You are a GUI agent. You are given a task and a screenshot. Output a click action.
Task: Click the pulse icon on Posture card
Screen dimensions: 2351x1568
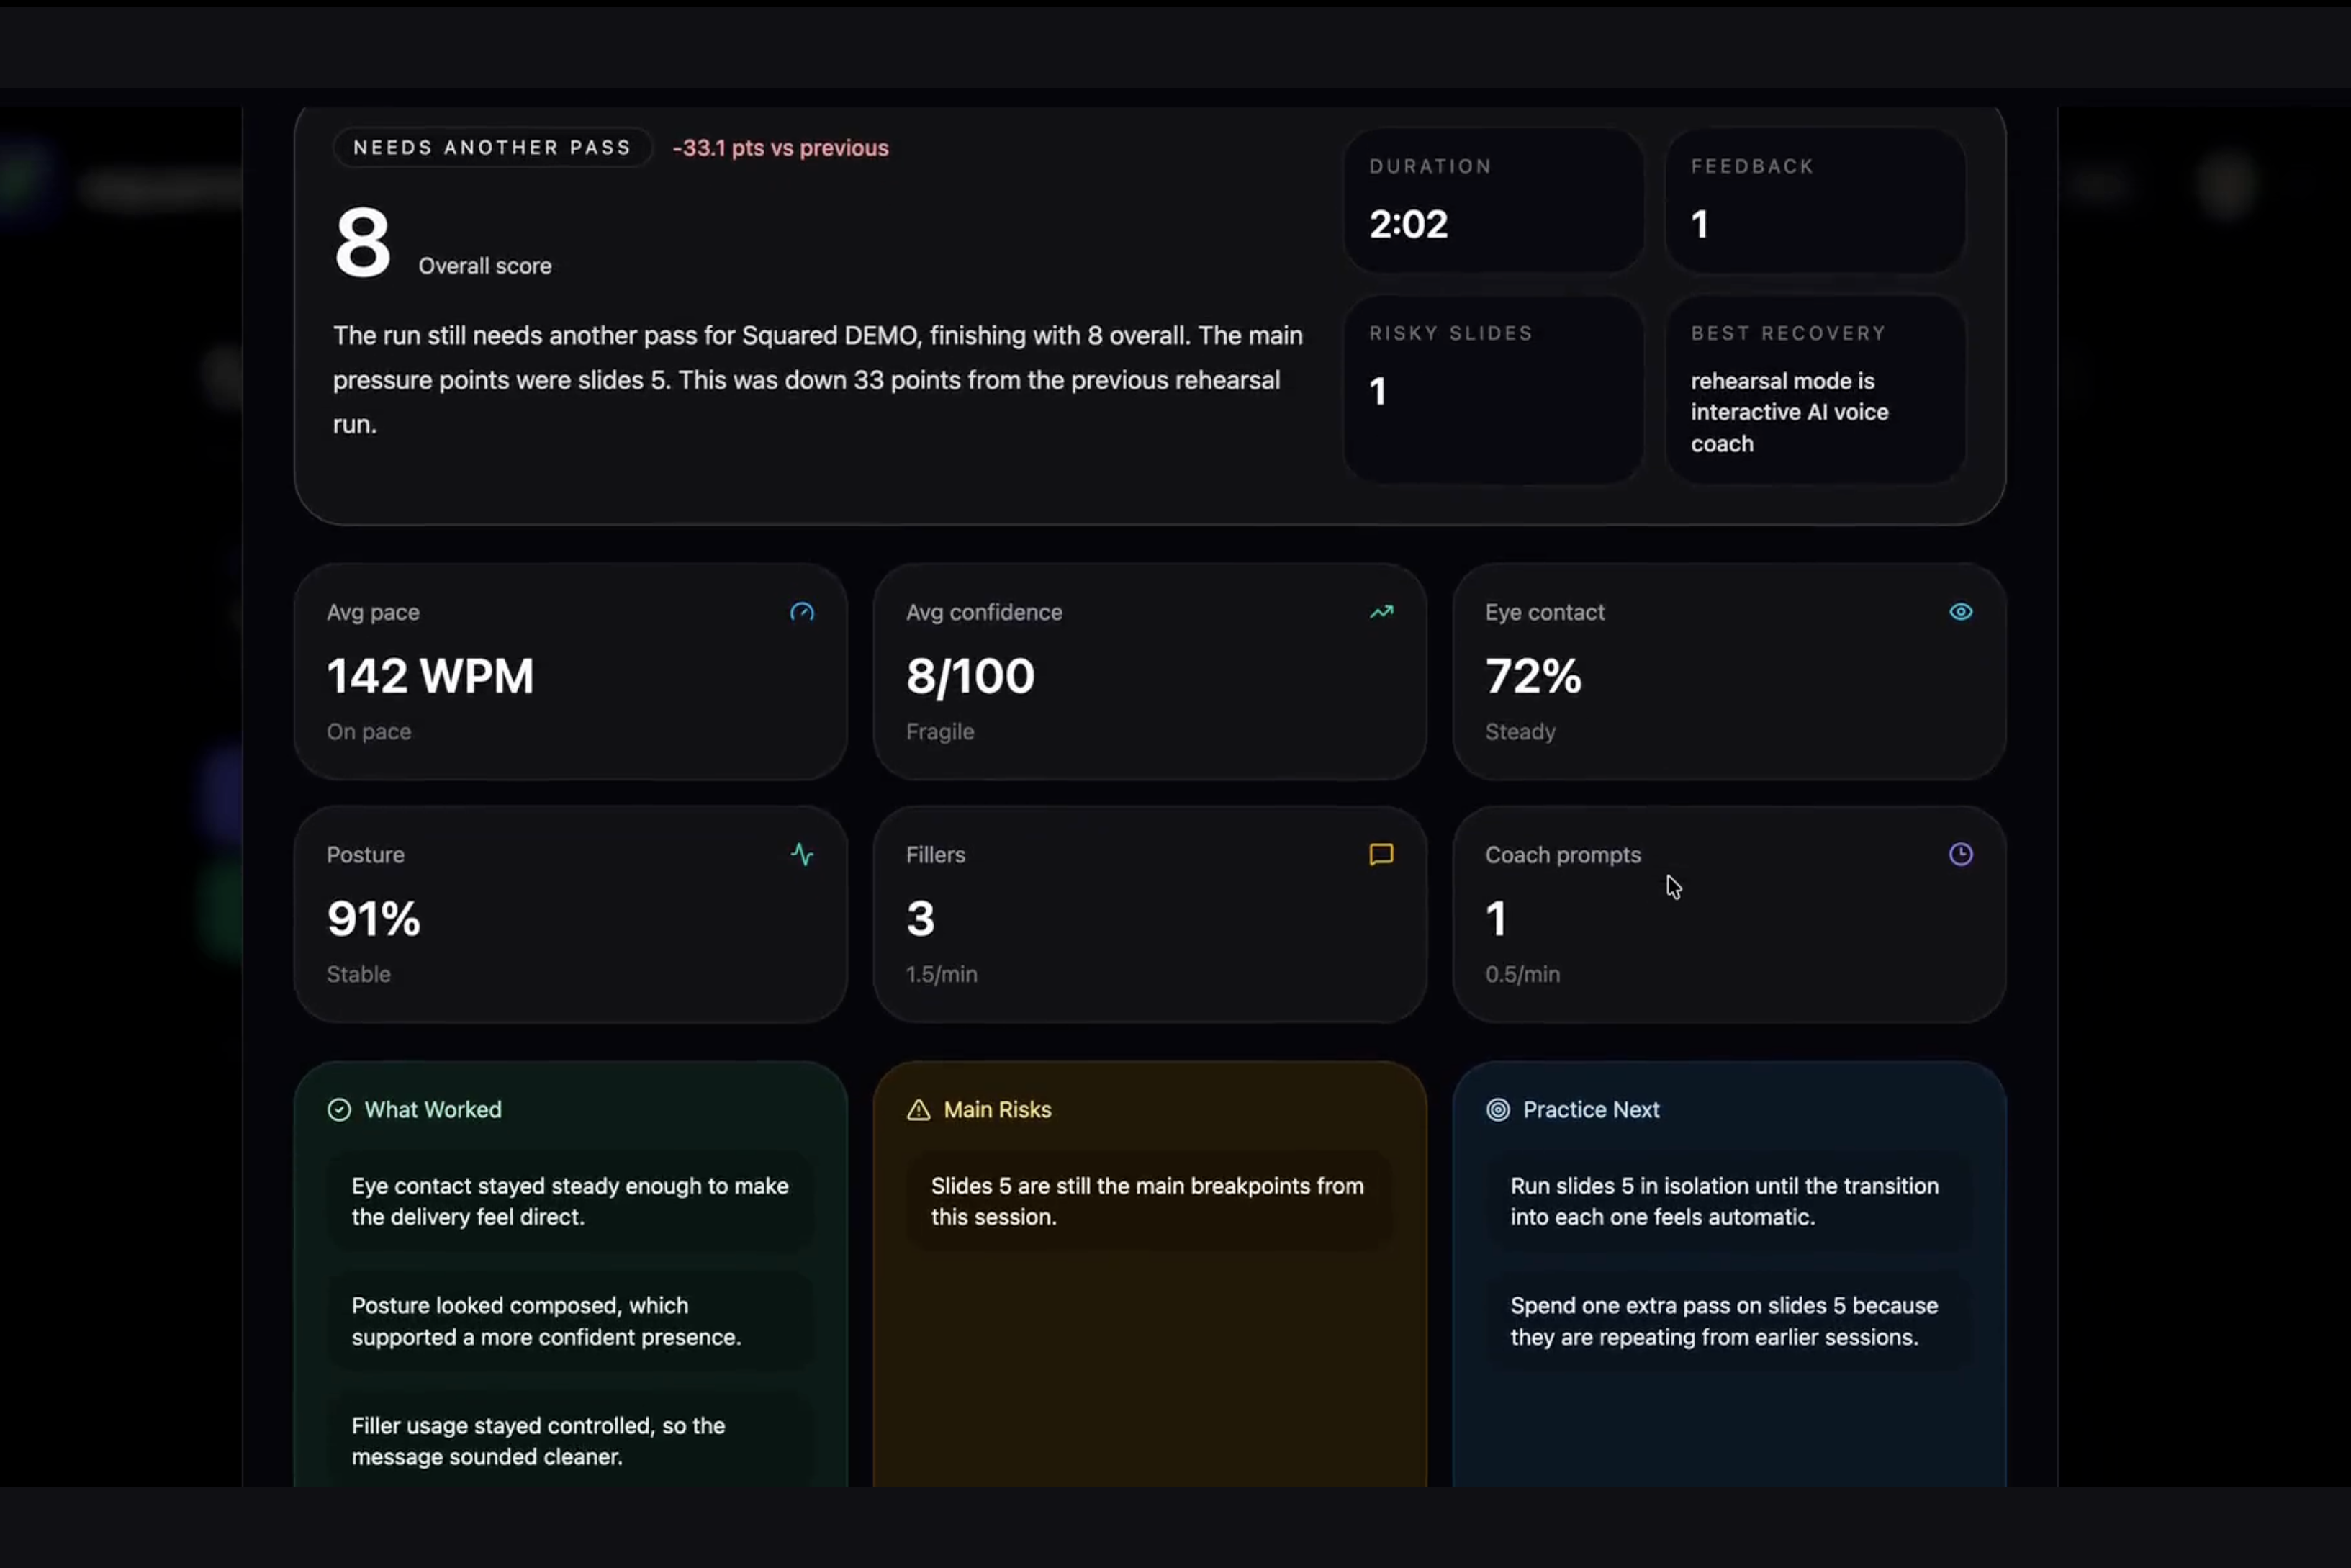click(x=802, y=855)
